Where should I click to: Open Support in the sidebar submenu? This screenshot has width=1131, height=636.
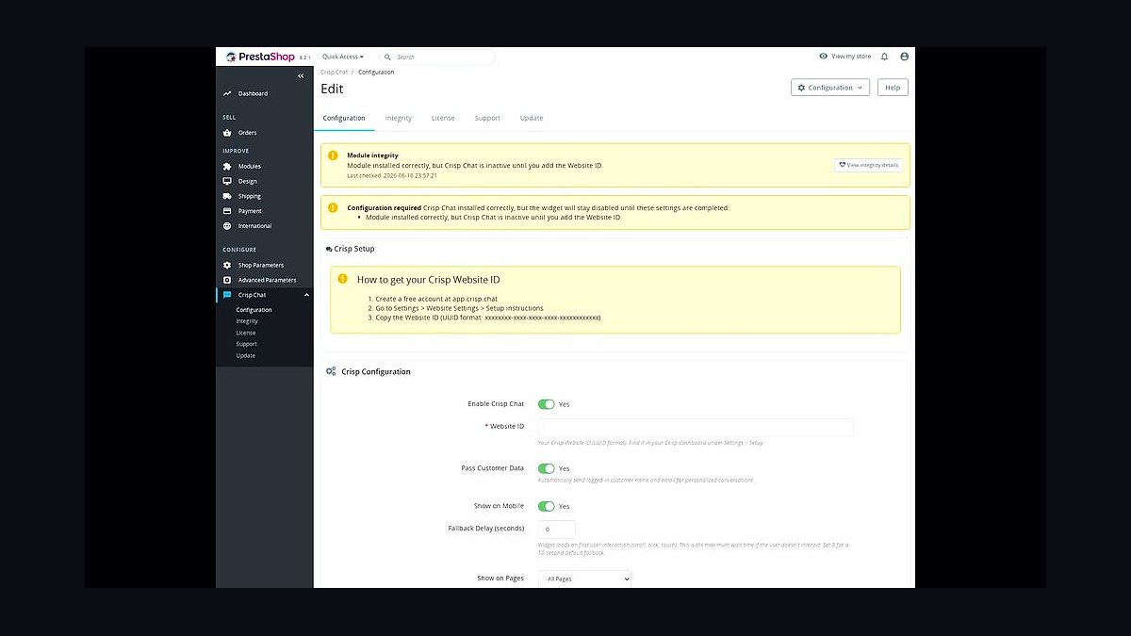(x=247, y=344)
